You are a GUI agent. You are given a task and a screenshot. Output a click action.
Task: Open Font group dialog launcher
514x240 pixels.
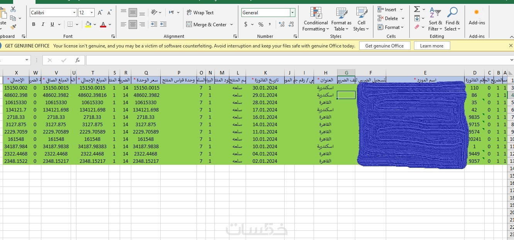tap(113, 36)
